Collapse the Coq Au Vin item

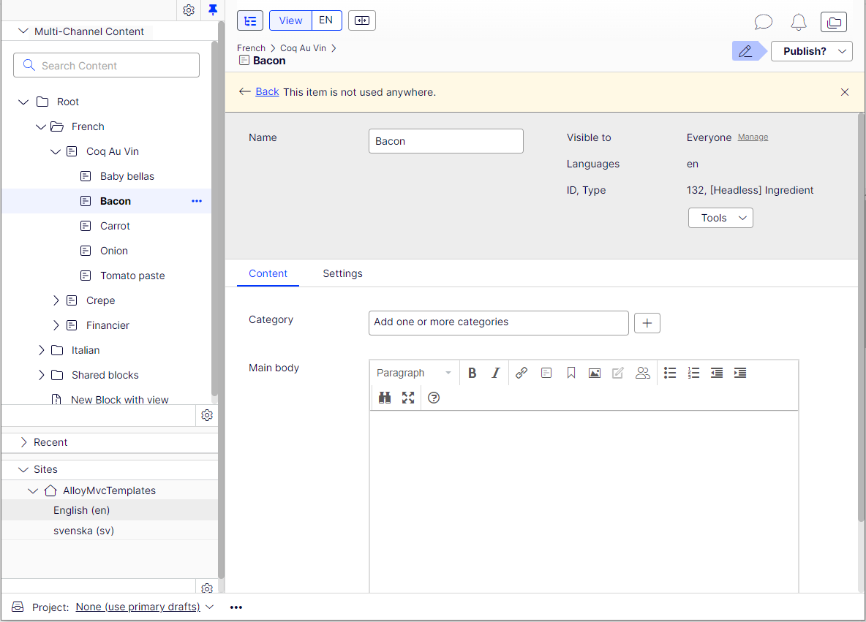56,151
